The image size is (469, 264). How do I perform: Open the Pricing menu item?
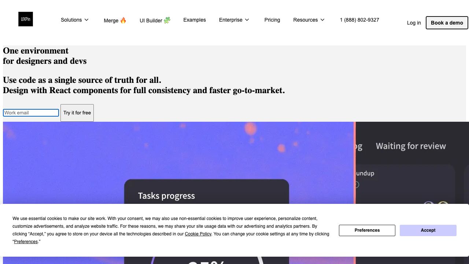(272, 20)
